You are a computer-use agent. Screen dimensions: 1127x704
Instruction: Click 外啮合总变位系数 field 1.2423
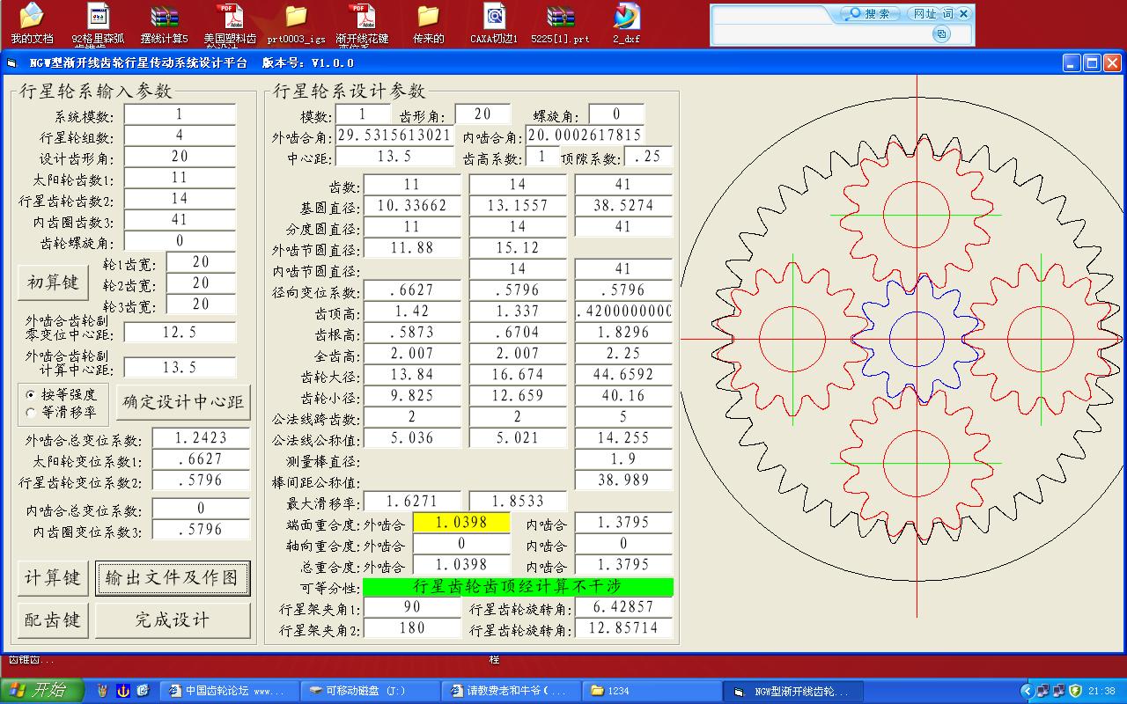coord(201,438)
